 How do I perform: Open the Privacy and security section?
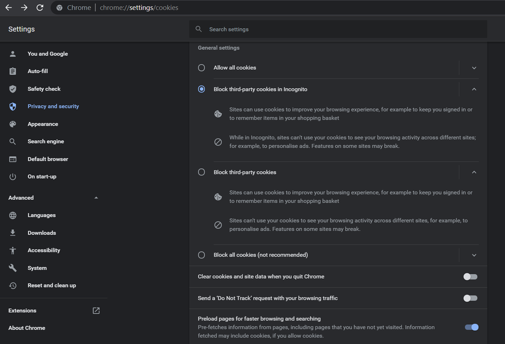coord(53,106)
